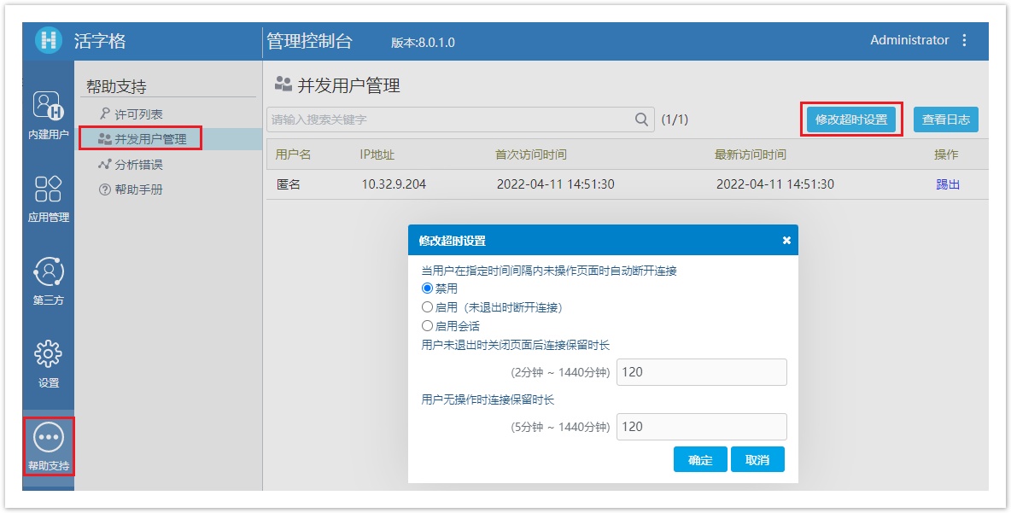Confirm the dialog with 确定
This screenshot has height=513, width=1011.
[x=700, y=459]
